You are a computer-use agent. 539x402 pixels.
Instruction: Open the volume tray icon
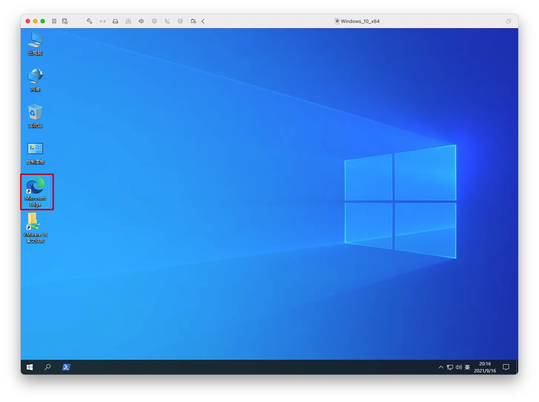tap(459, 367)
